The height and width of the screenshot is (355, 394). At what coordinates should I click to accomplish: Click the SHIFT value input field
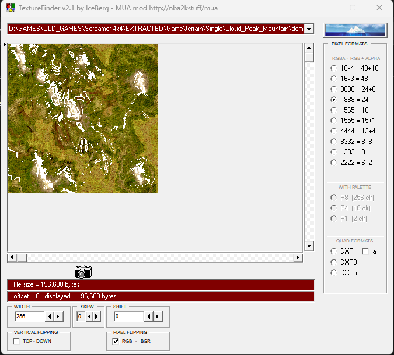click(128, 317)
